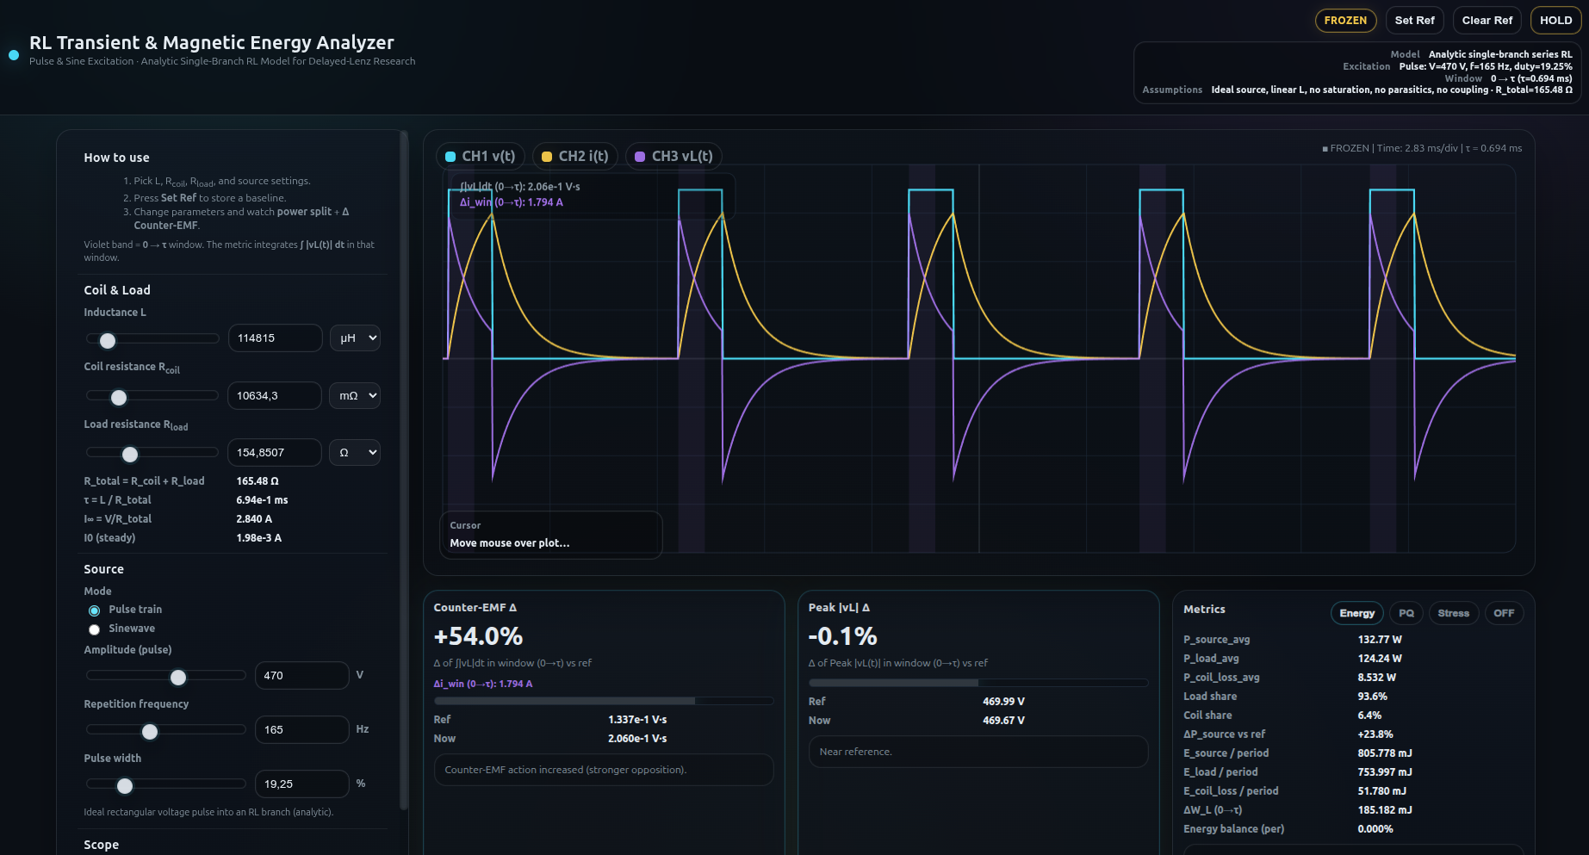Switch Metrics to the Stress tab
This screenshot has width=1589, height=855.
1453,613
